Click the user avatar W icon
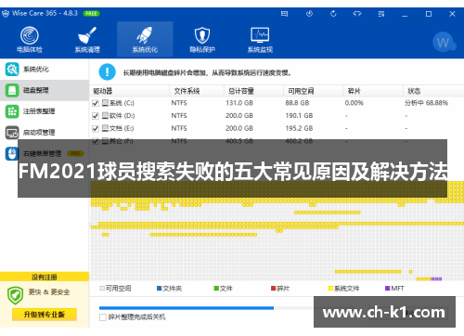 click(444, 42)
